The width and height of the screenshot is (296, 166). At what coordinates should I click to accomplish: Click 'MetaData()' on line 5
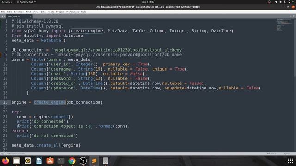click(x=53, y=40)
